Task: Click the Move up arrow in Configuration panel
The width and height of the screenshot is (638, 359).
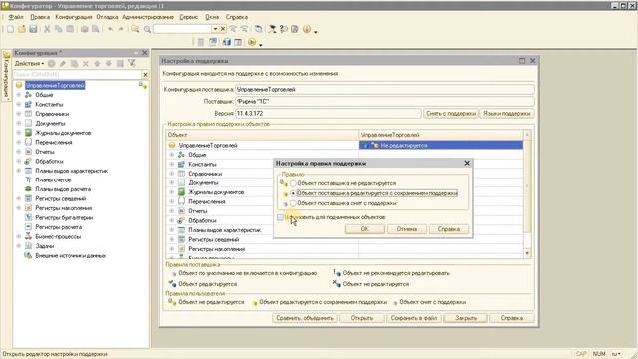Action: 97,63
